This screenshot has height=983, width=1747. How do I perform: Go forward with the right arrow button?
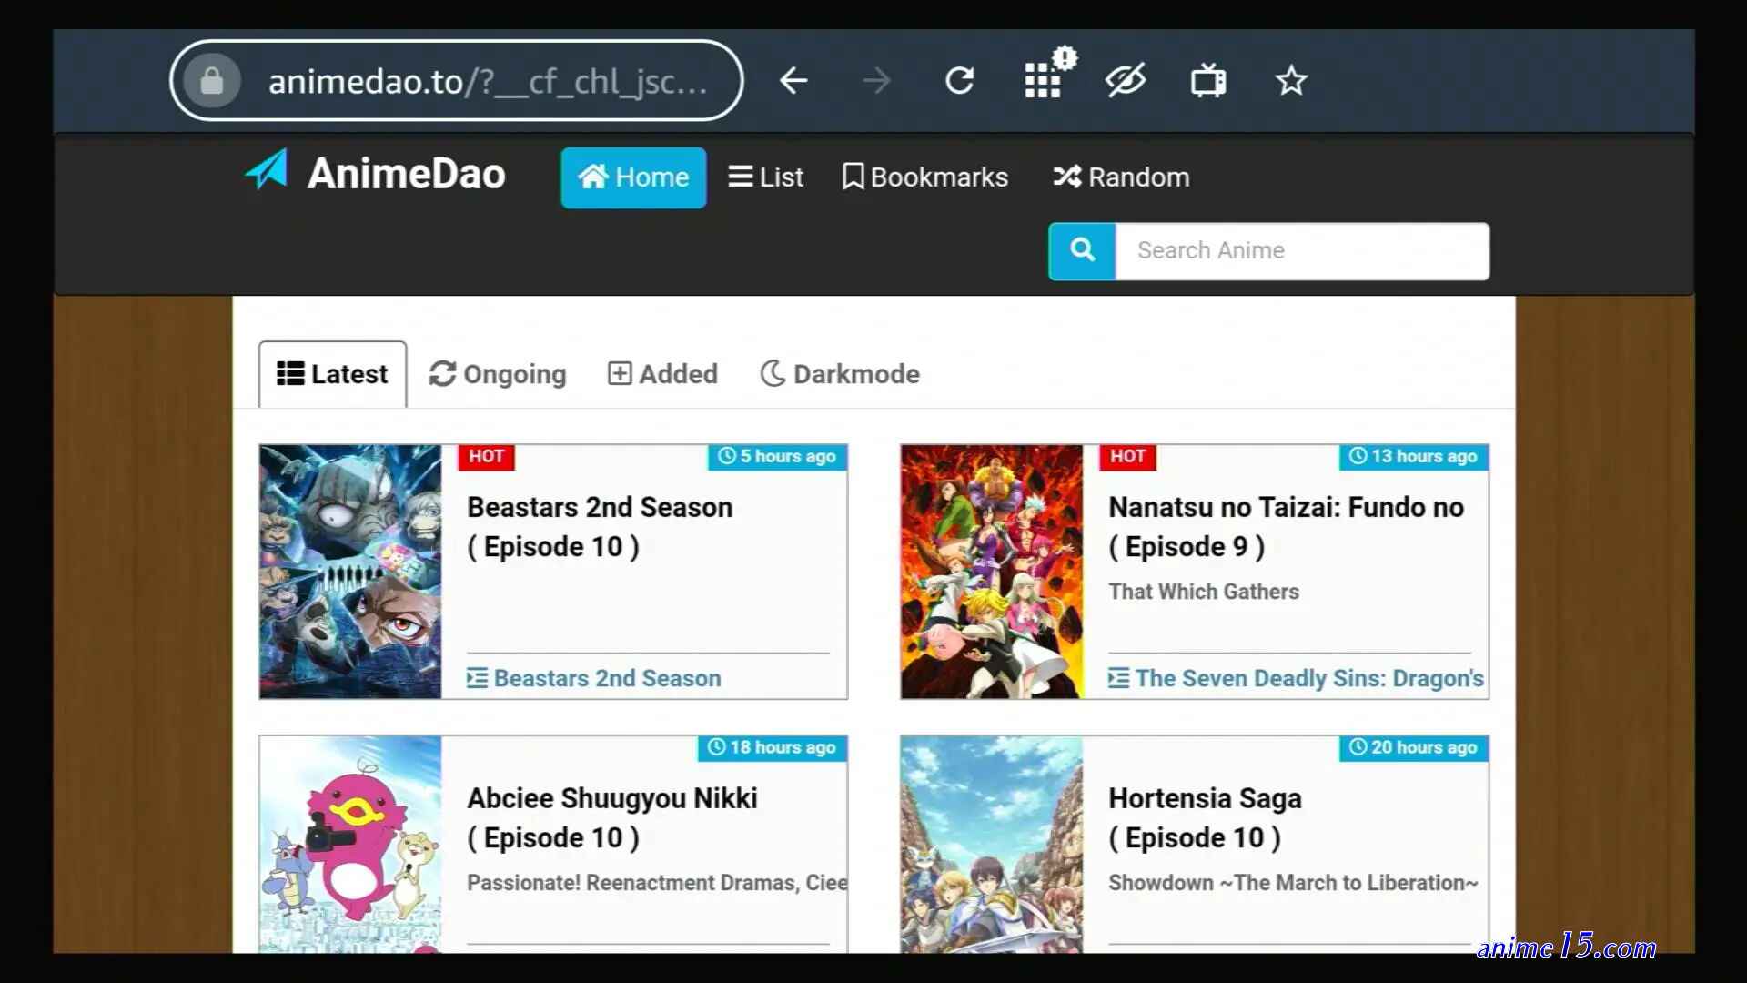pyautogui.click(x=877, y=81)
